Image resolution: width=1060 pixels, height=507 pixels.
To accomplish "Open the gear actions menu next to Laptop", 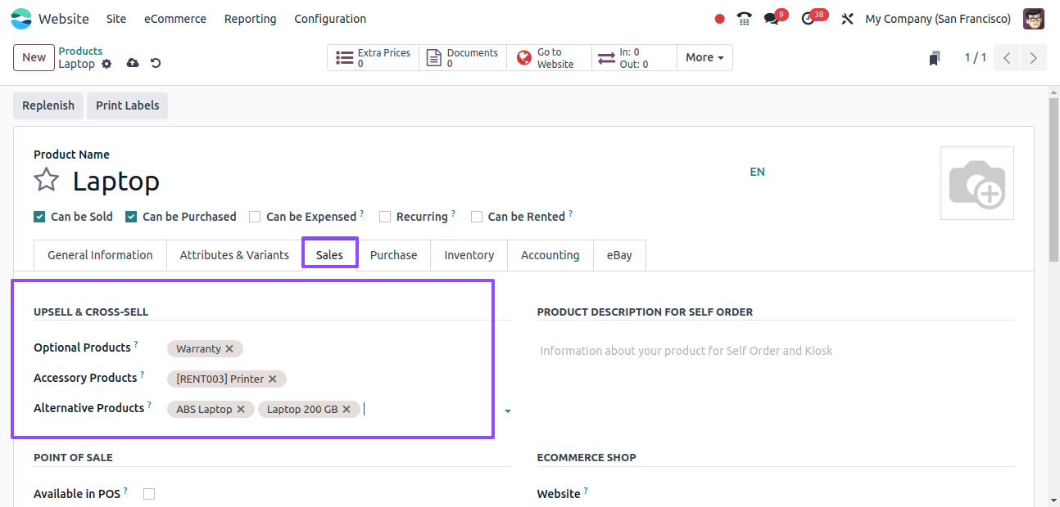I will click(x=106, y=64).
